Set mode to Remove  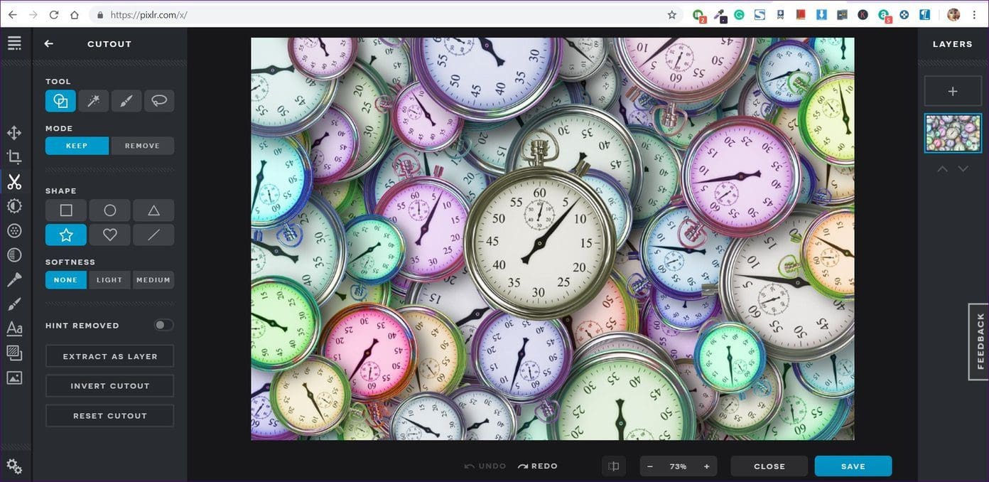coord(142,146)
